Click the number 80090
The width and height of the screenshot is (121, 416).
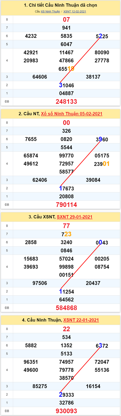102,52
